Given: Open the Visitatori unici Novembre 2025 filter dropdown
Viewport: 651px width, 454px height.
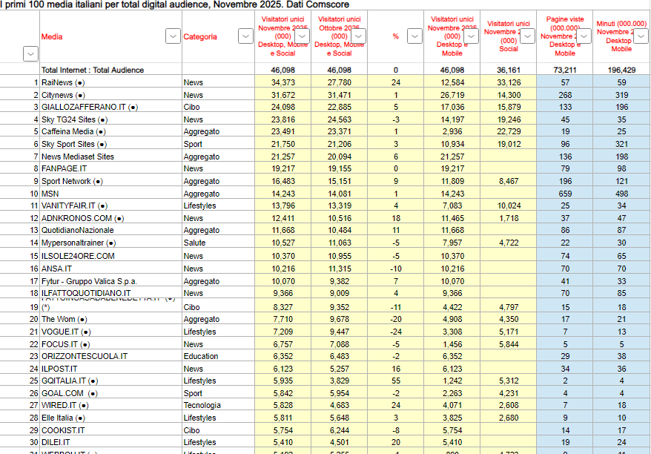Looking at the screenshot, I should point(301,36).
